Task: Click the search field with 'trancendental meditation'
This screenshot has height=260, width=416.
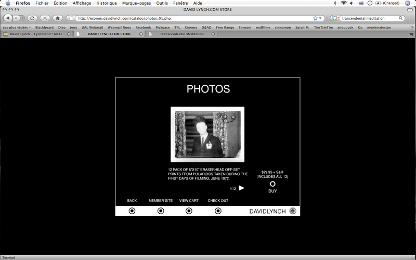Action: [369, 18]
